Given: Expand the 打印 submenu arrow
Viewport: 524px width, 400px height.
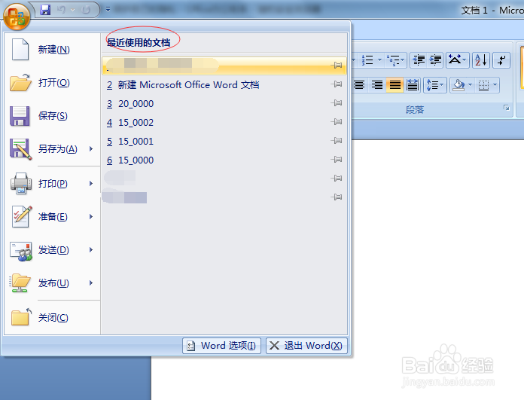Looking at the screenshot, I should click(91, 183).
